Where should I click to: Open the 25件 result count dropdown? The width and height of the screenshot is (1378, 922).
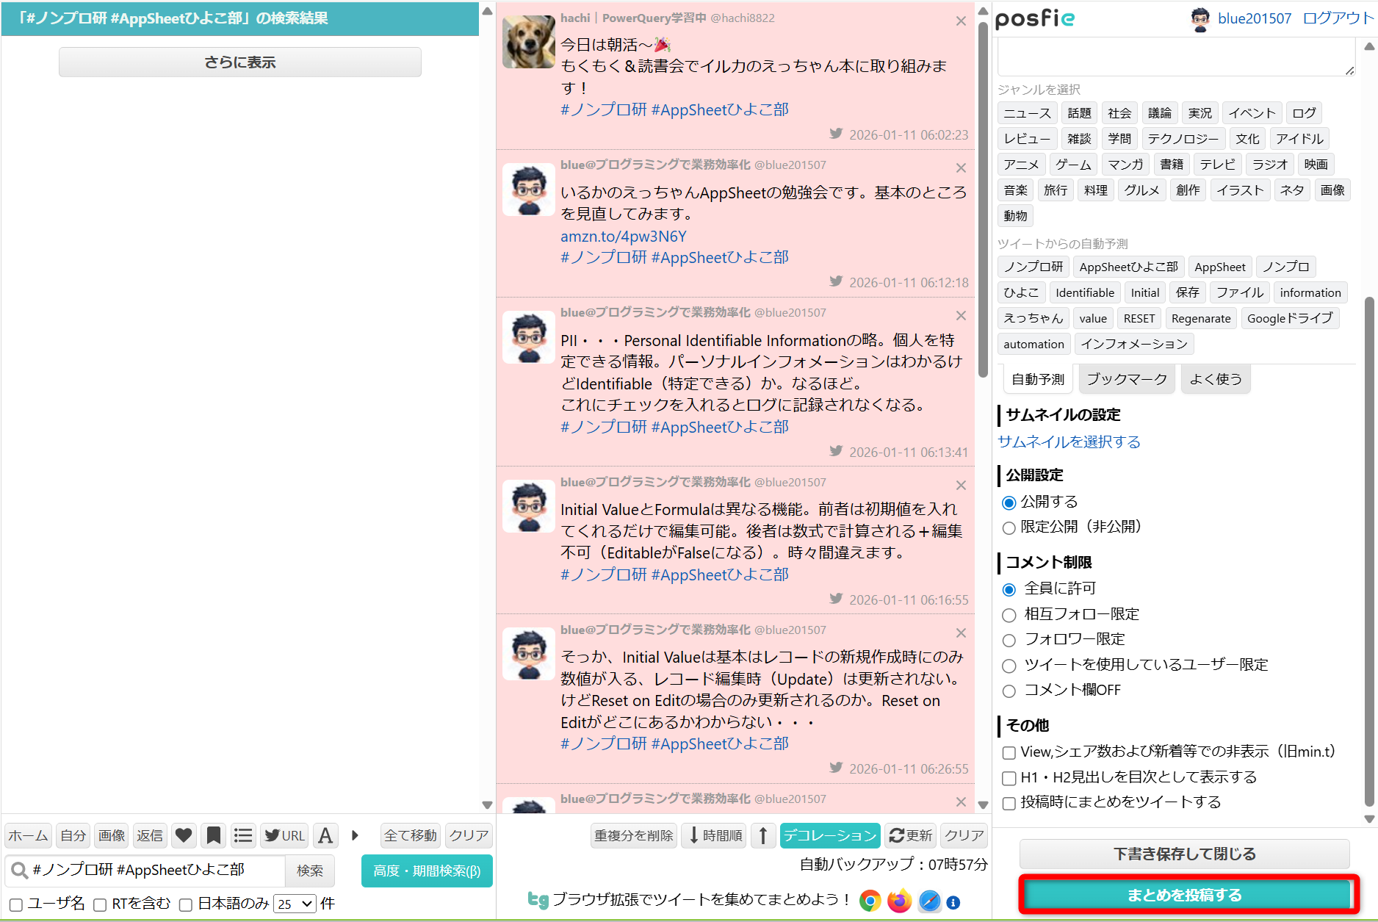295,904
